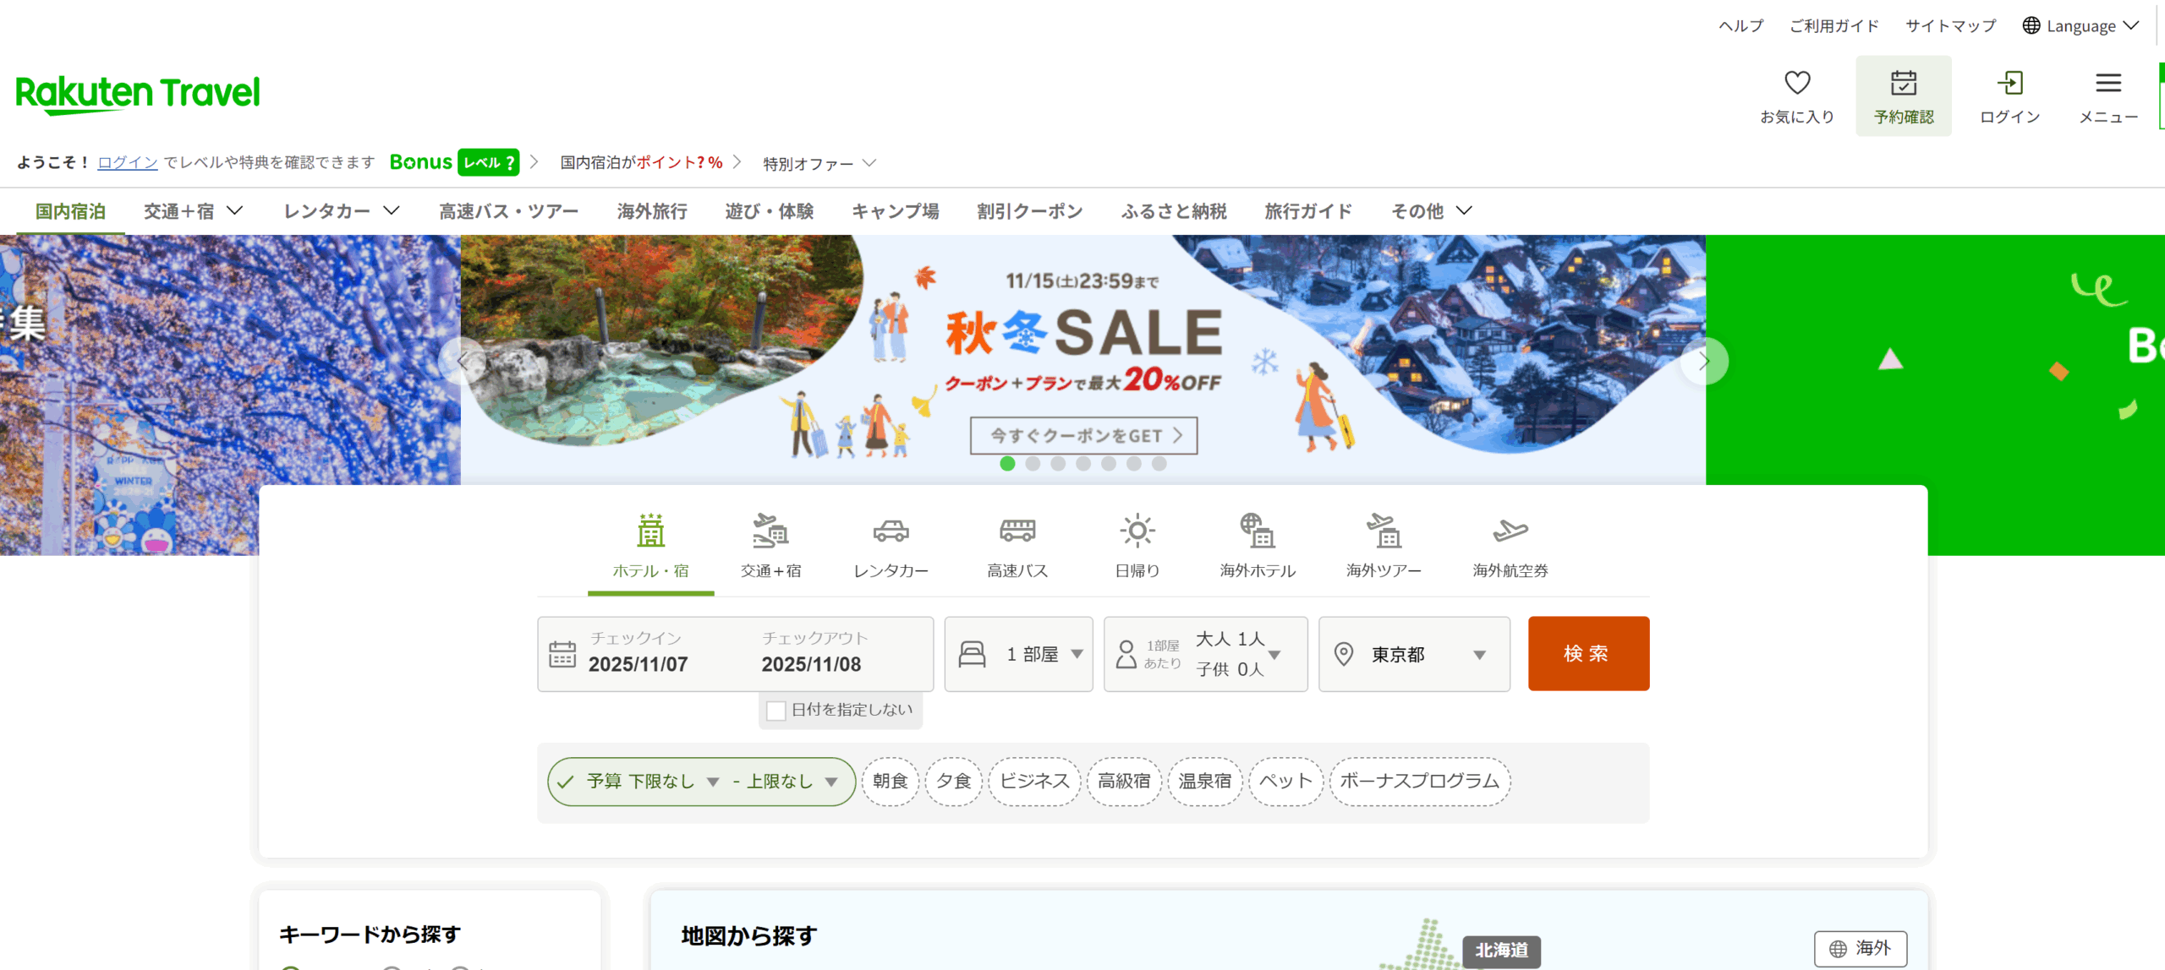Open the お気に入り favorites heart icon

pos(1796,84)
